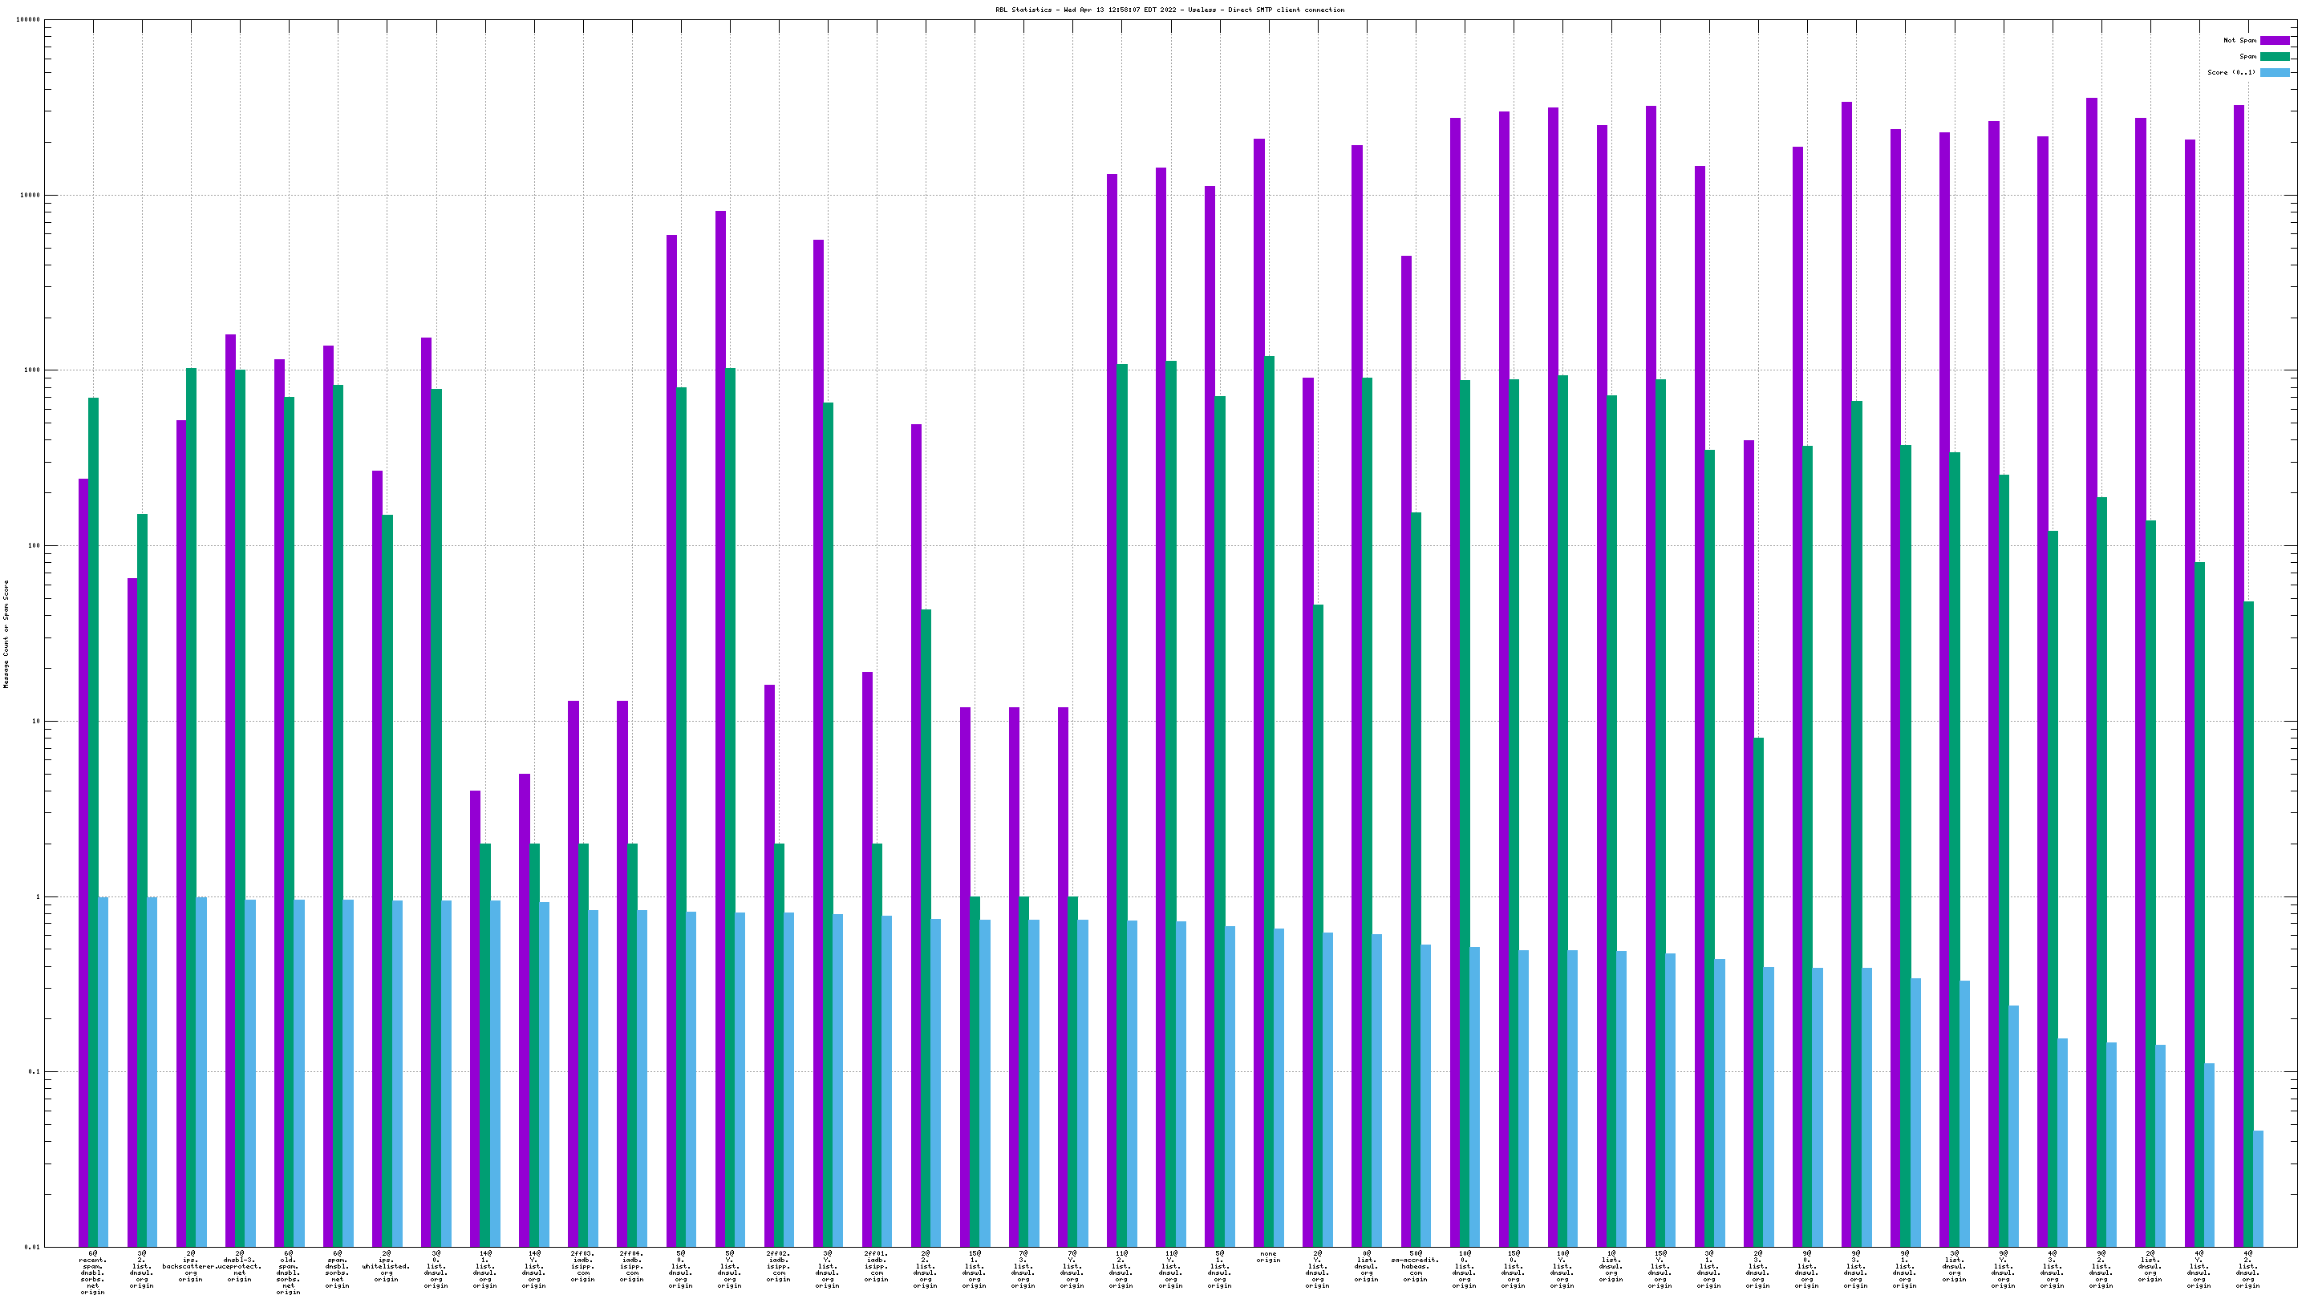2310x1299 pixels.
Task: Click the 'Score (0..1)' legend text
Action: [x=2231, y=73]
